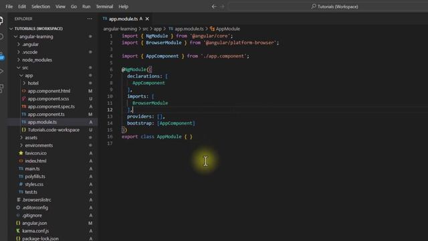Collapse the src folder
428x241 pixels.
[x=25, y=68]
